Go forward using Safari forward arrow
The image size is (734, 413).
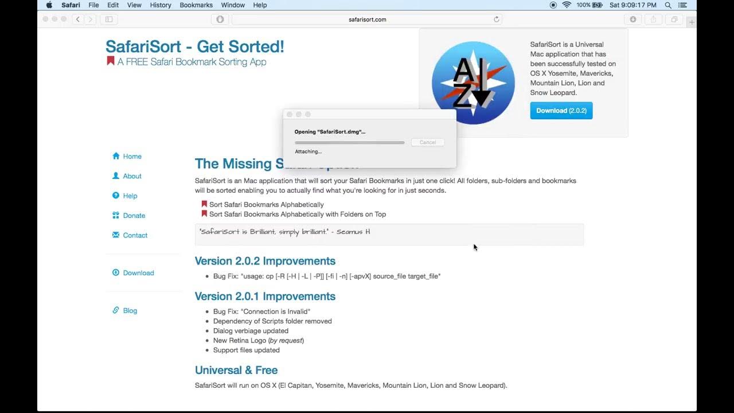click(90, 20)
